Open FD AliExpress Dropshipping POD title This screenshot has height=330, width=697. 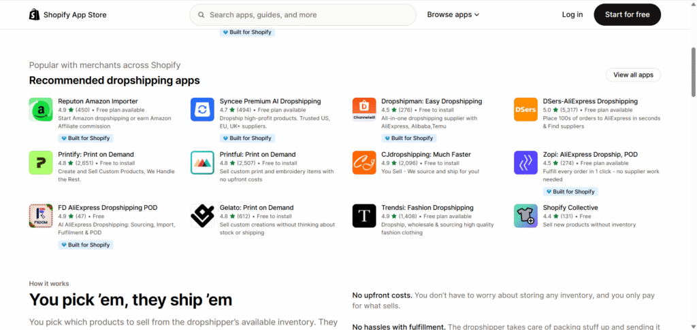click(108, 208)
